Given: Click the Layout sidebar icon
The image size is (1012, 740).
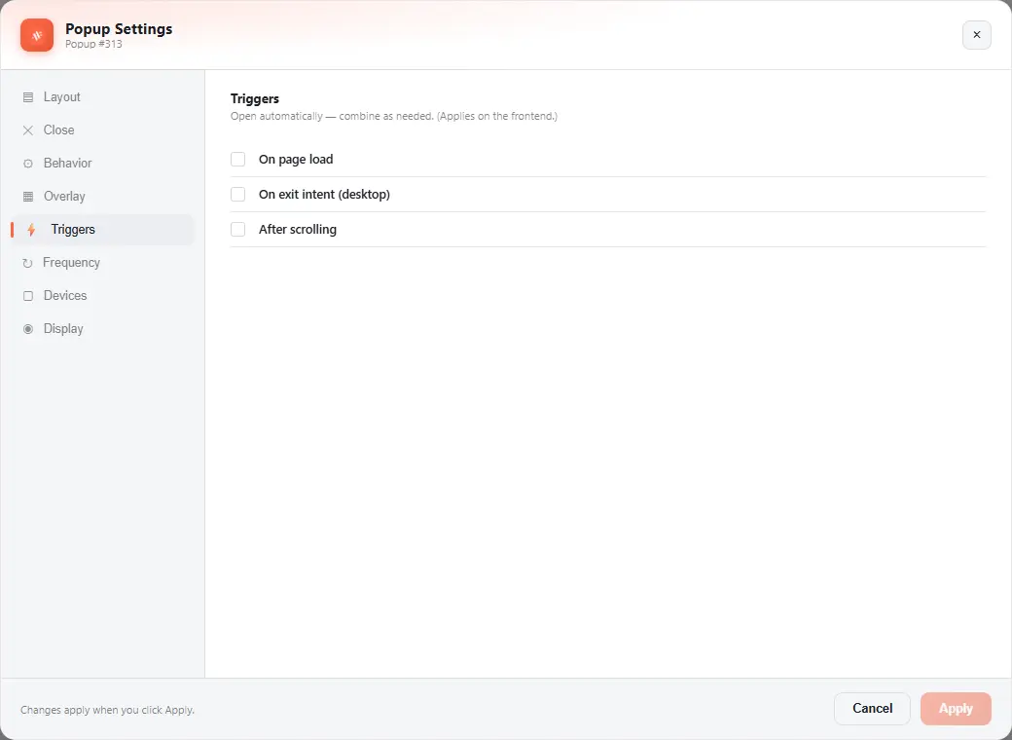Looking at the screenshot, I should (28, 97).
